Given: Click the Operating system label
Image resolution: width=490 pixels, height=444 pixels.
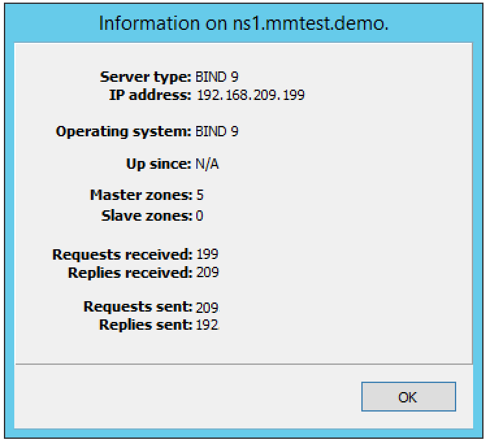Looking at the screenshot, I should point(123,132).
